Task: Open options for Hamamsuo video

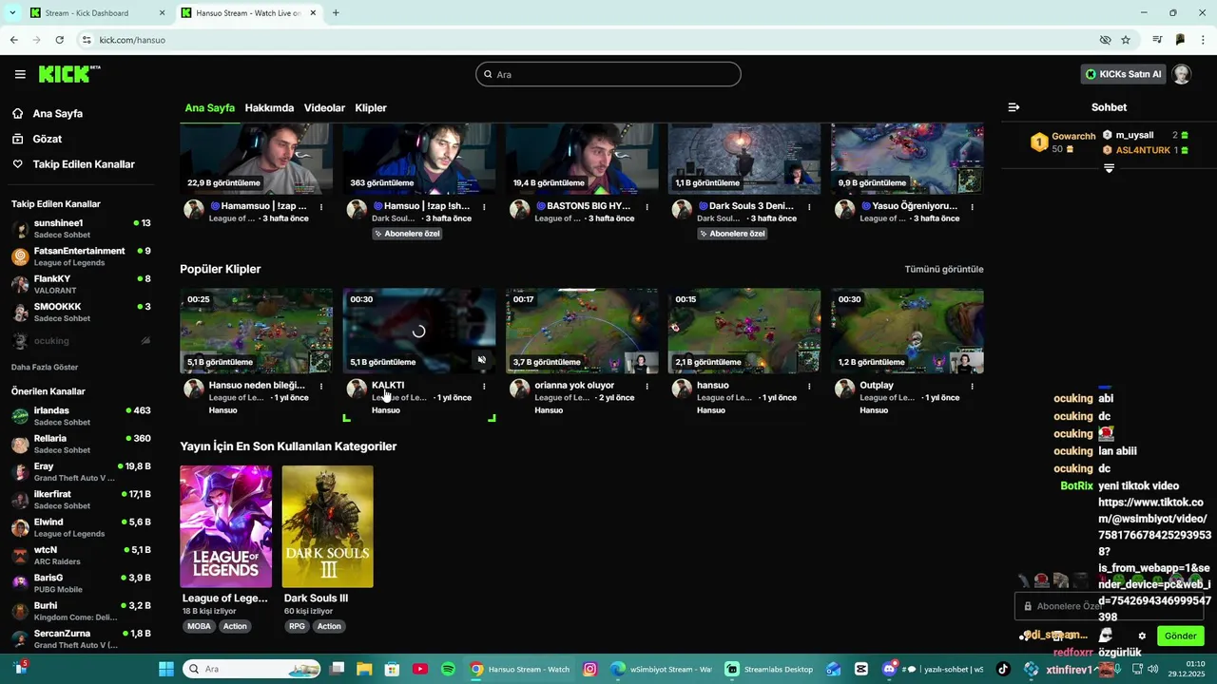Action: click(x=321, y=206)
